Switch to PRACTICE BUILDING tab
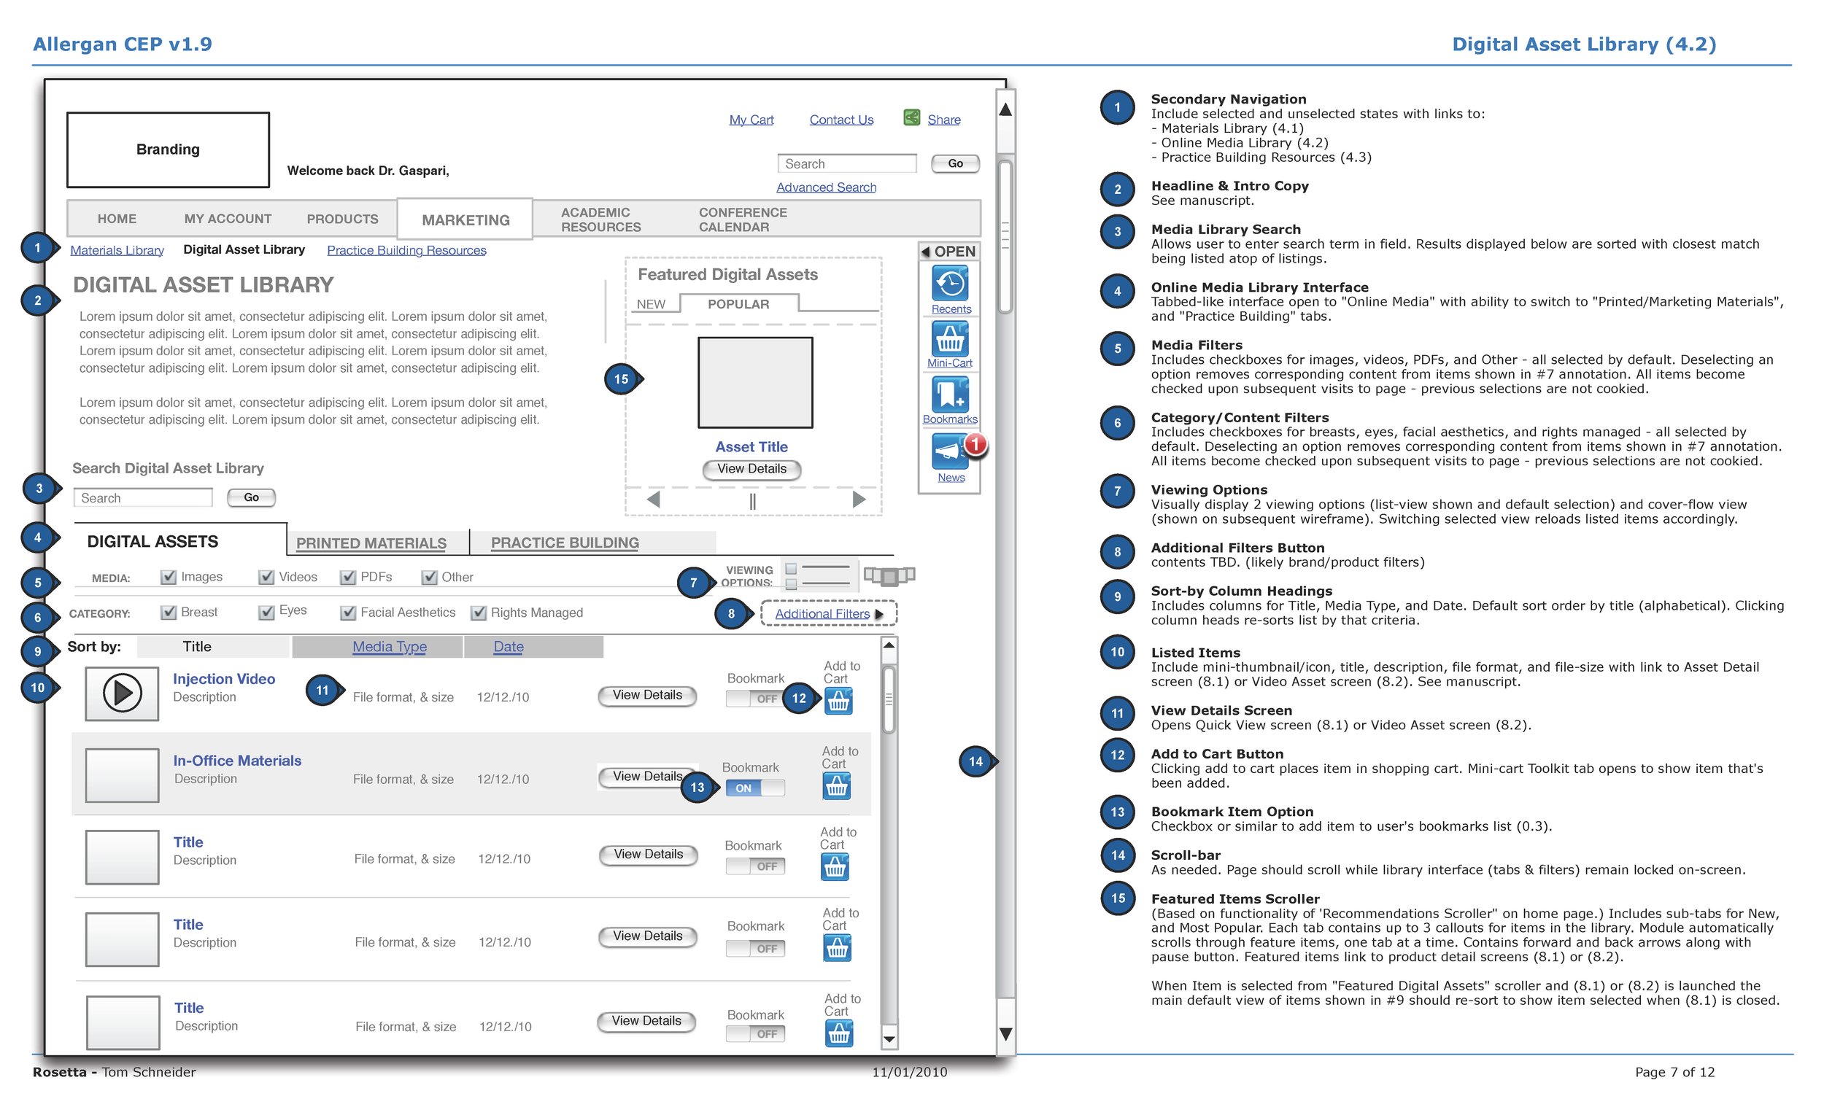 coord(565,543)
